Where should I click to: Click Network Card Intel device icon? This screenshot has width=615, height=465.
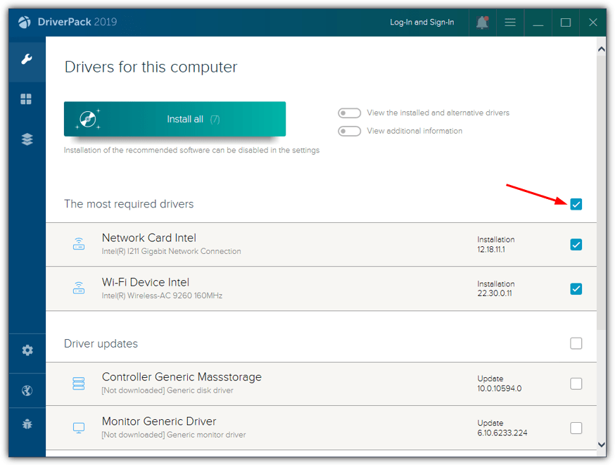(x=79, y=244)
